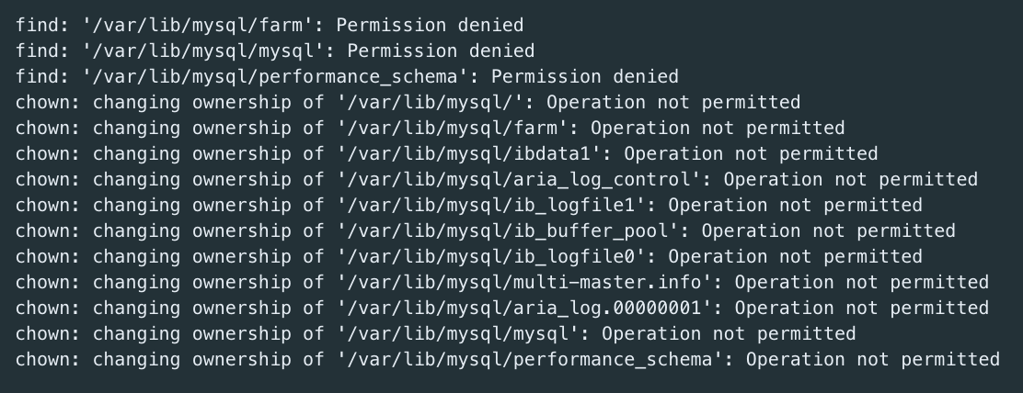Click the 'chown:' word on the last line

(48, 359)
